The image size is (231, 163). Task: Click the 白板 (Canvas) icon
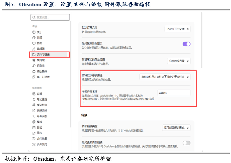pos(34,94)
